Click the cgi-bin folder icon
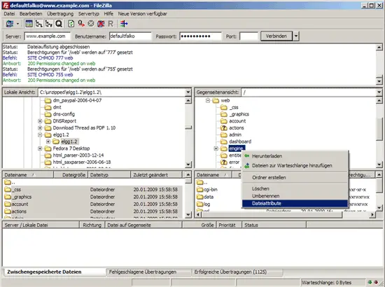Screen dimensions: 385x287 (x=200, y=190)
